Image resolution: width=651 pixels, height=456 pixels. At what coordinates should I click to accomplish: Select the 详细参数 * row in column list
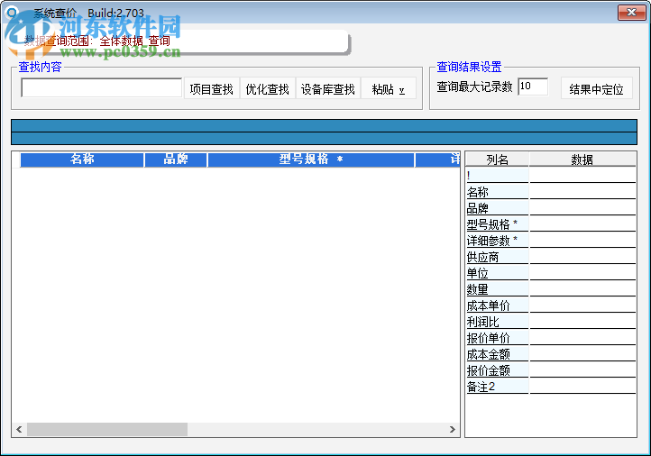[x=498, y=241]
